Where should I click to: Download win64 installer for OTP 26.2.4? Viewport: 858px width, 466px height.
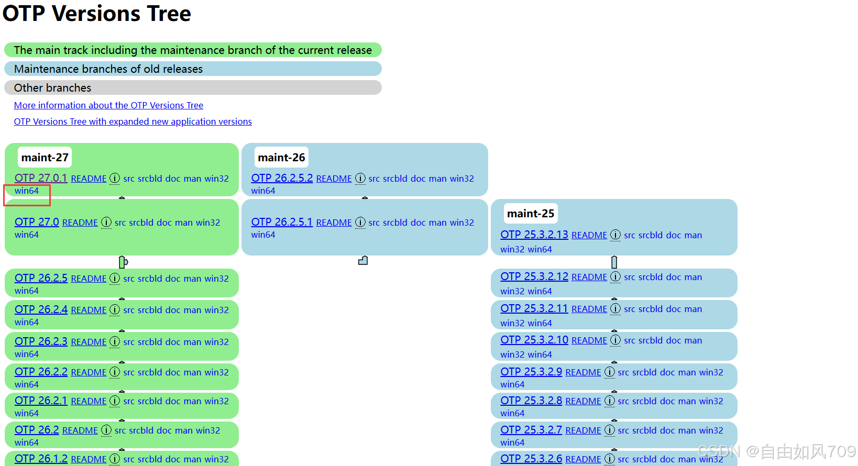pos(27,322)
